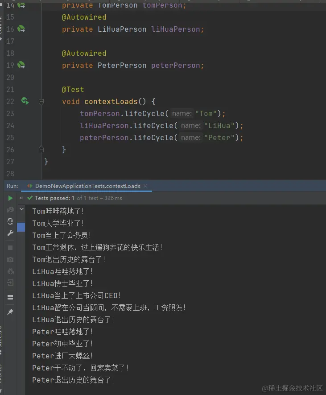Screen dimensions: 326x395
Task: Click the "Tom" string literal
Action: (206, 114)
